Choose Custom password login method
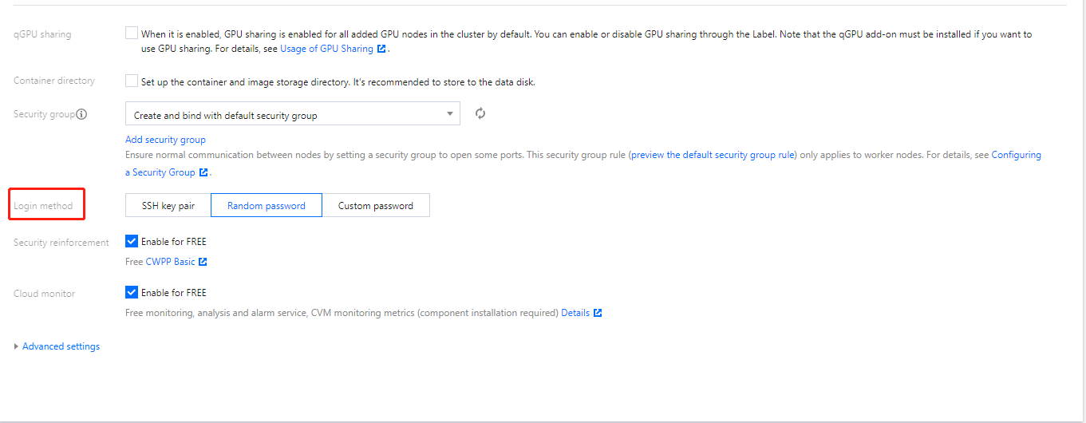The width and height of the screenshot is (1086, 423). click(x=376, y=206)
